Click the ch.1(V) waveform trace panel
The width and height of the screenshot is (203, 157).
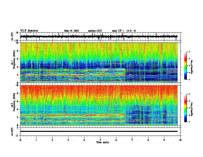[101, 36]
